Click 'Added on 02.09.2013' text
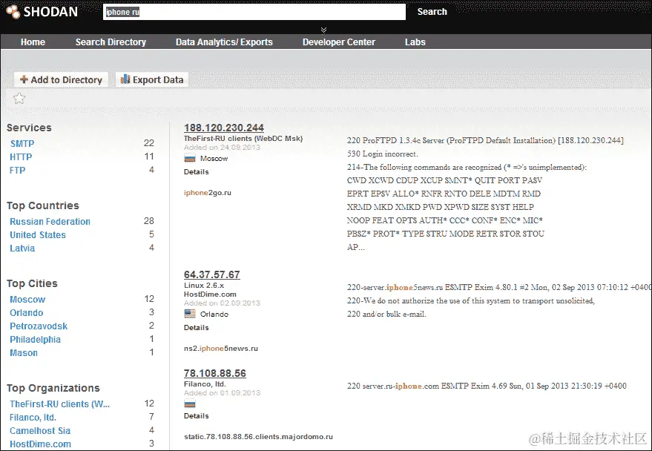Viewport: 652px width, 451px height. 222,303
